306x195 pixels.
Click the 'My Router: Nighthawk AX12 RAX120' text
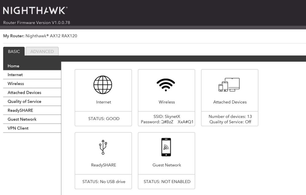click(x=40, y=36)
